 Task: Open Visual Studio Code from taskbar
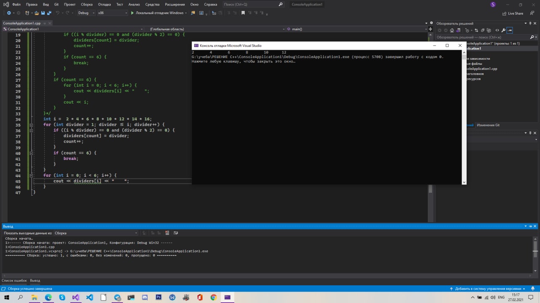pyautogui.click(x=89, y=297)
